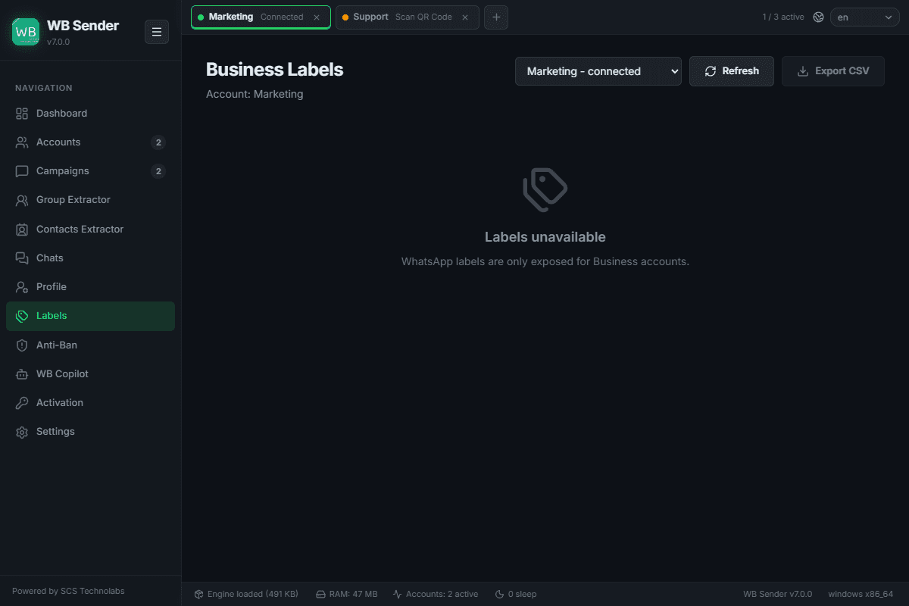The height and width of the screenshot is (606, 909).
Task: Click the RAM memory icon in status bar
Action: (320, 594)
